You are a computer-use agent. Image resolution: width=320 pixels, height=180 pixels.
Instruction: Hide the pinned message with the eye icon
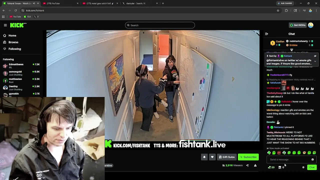pyautogui.click(x=315, y=56)
